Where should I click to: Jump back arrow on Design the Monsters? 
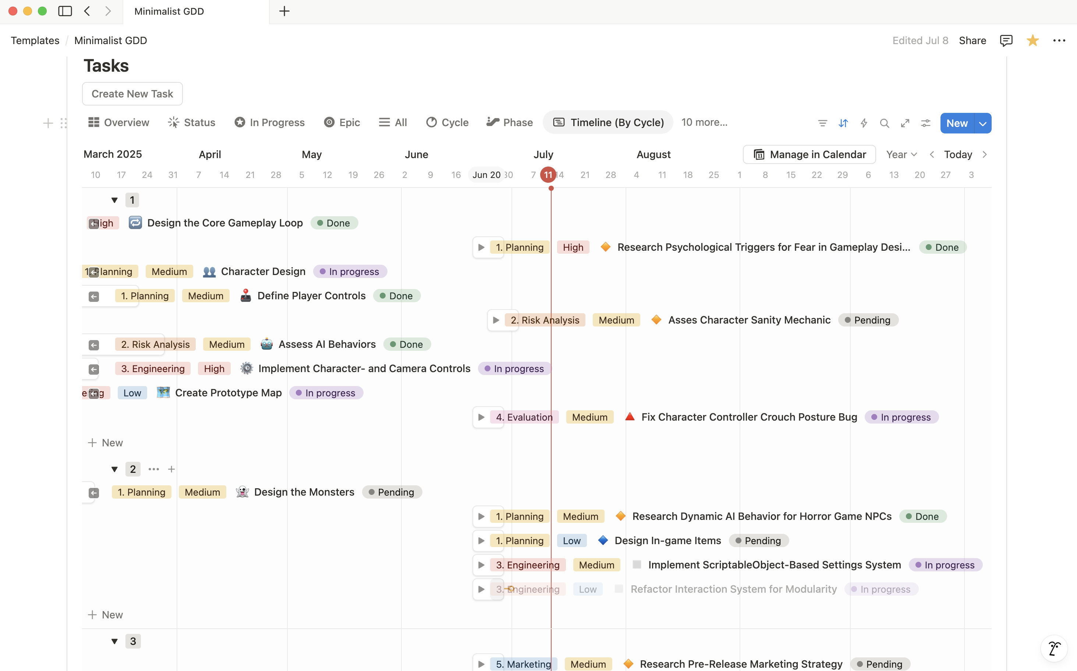pos(94,493)
